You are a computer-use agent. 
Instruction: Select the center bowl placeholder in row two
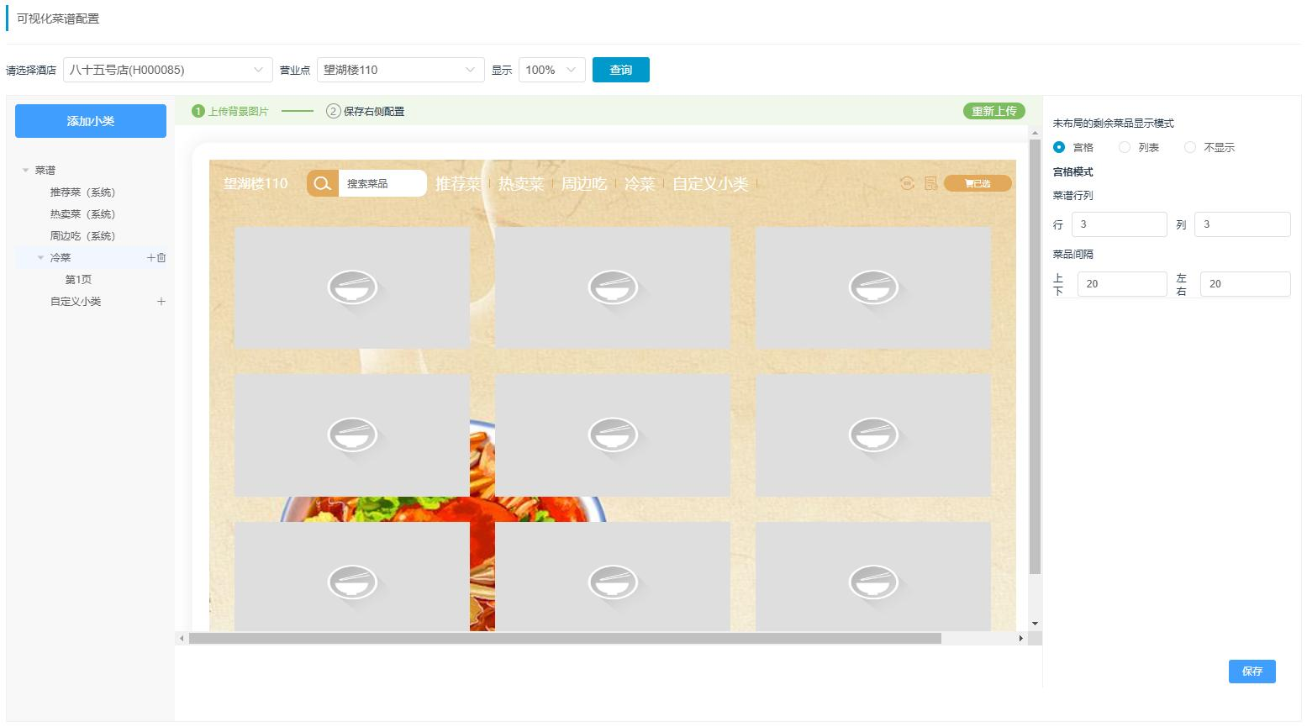[613, 435]
